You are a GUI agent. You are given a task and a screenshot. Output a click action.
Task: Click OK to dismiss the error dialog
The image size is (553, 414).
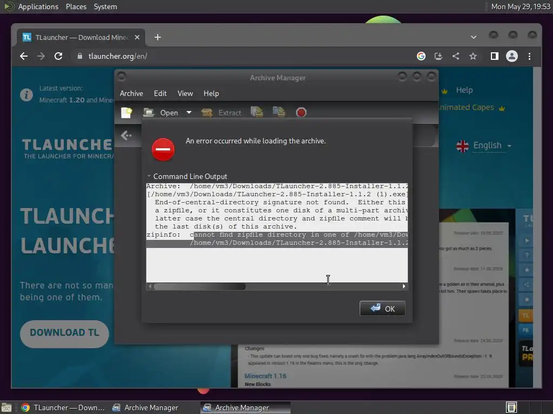click(x=382, y=308)
